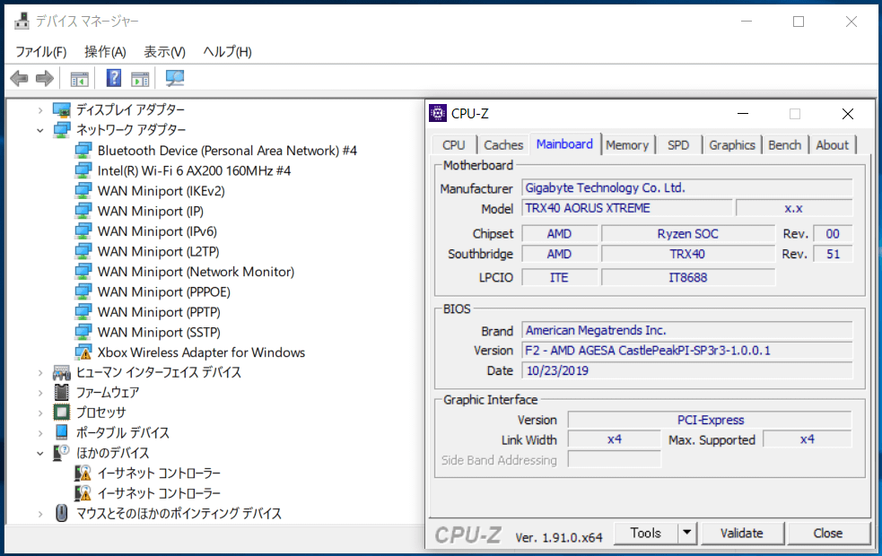Click the Validate button
Screen dimensions: 882x556
pyautogui.click(x=742, y=533)
